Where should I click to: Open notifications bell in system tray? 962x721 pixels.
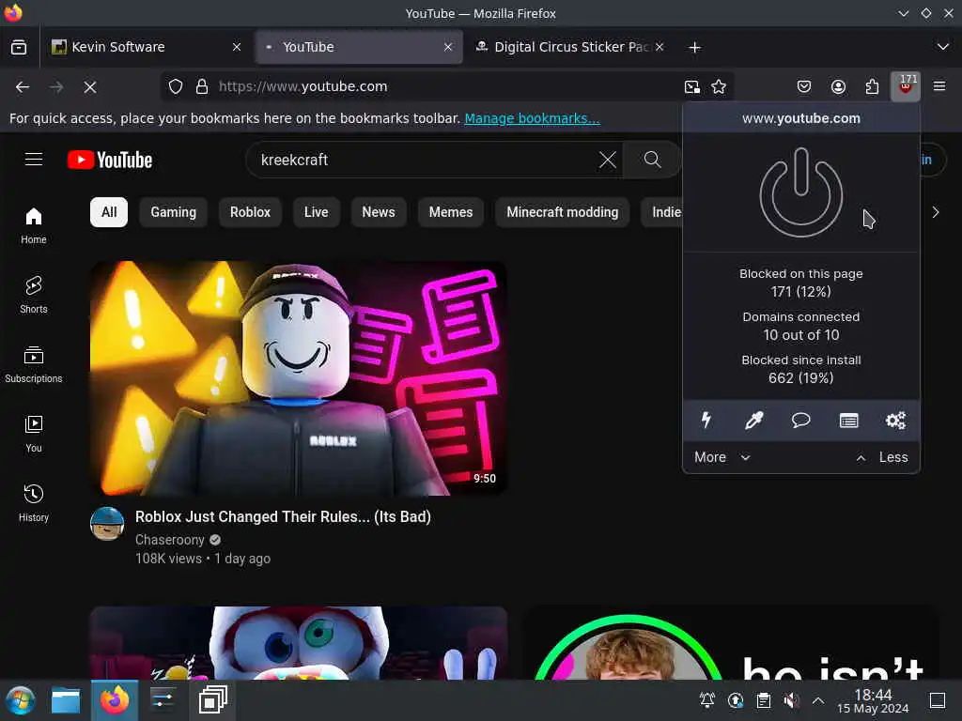coord(706,700)
